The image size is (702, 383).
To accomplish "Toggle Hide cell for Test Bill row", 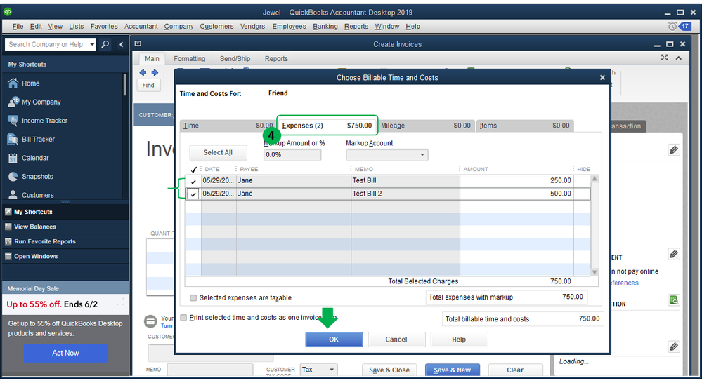I will [582, 180].
